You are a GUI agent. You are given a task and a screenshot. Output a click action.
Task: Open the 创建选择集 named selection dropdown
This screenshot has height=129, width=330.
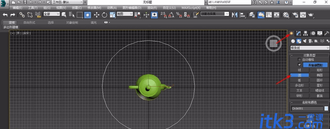point(215,14)
